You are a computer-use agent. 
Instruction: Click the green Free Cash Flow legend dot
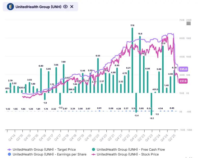(94, 149)
